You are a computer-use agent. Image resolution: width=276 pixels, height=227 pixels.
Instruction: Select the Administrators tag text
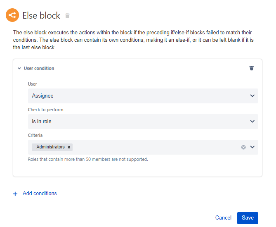click(x=50, y=147)
